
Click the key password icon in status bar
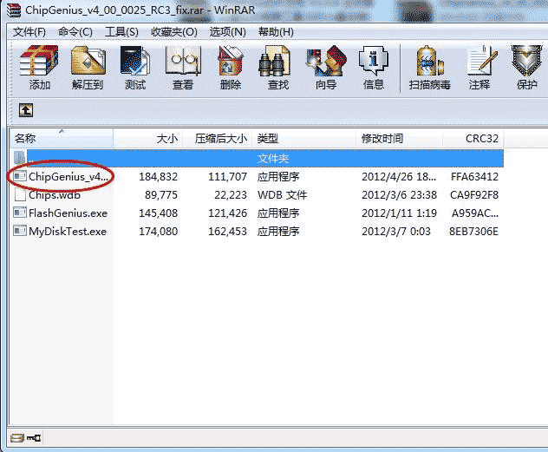click(x=34, y=437)
